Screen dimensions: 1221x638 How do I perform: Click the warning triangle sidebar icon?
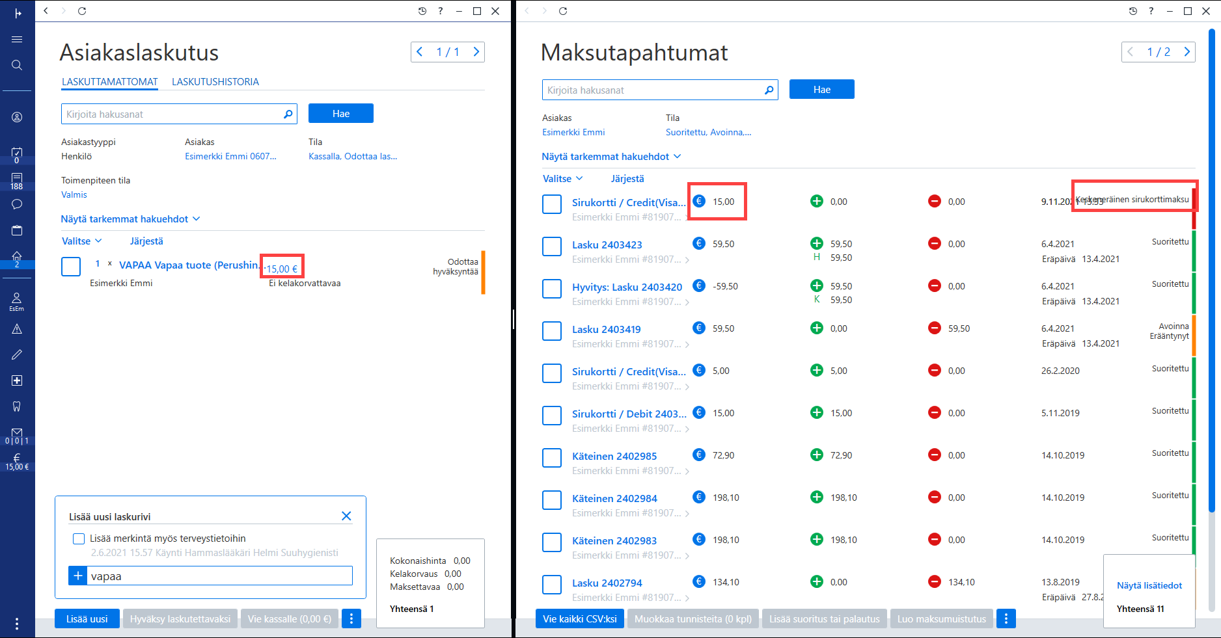[17, 329]
